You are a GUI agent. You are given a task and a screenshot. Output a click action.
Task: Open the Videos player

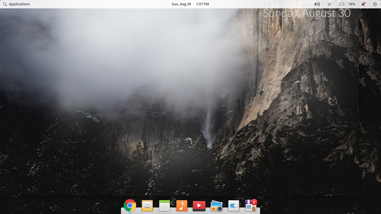[x=199, y=206]
